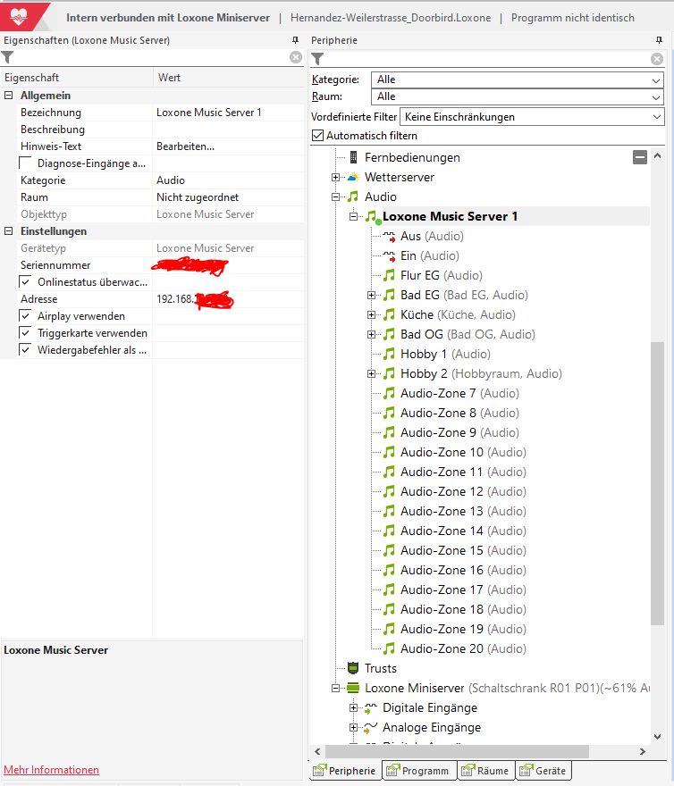Viewport: 674px width, 786px height.
Task: Expand the Hobby 2 tree node
Action: pos(371,373)
